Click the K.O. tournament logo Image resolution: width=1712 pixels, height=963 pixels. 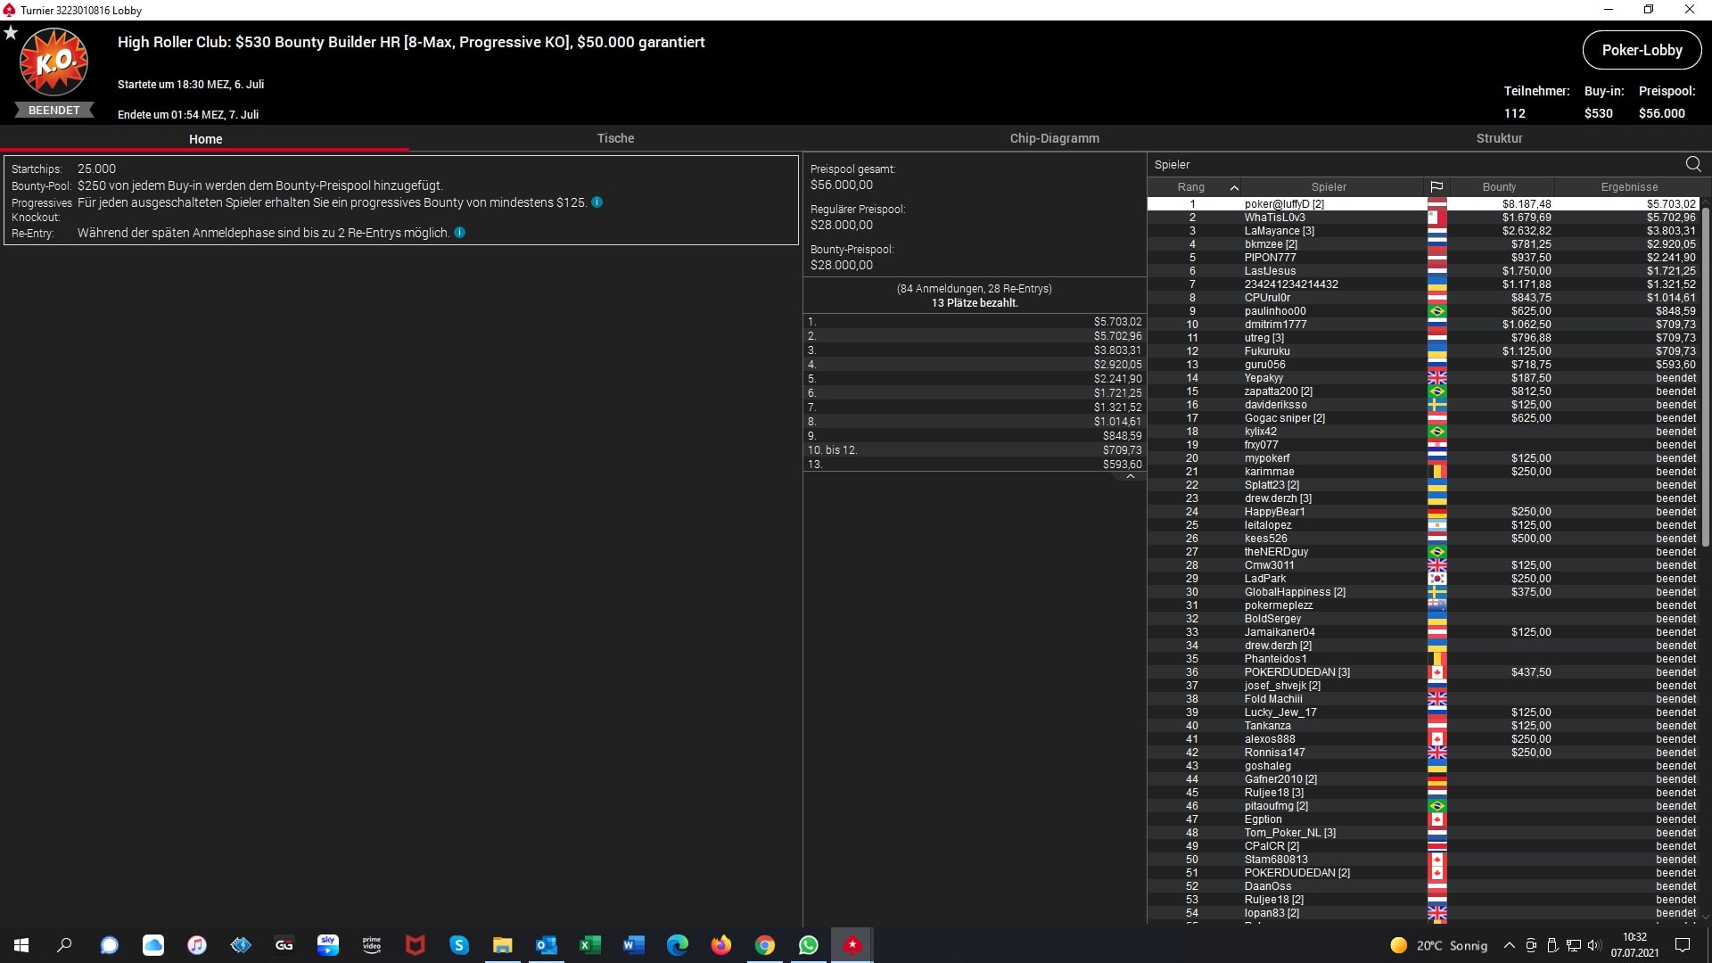53,62
